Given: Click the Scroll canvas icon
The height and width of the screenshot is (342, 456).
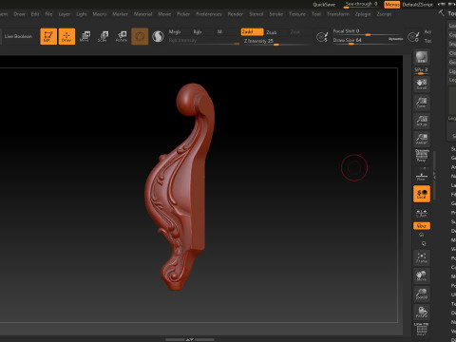Looking at the screenshot, I should point(422,85).
